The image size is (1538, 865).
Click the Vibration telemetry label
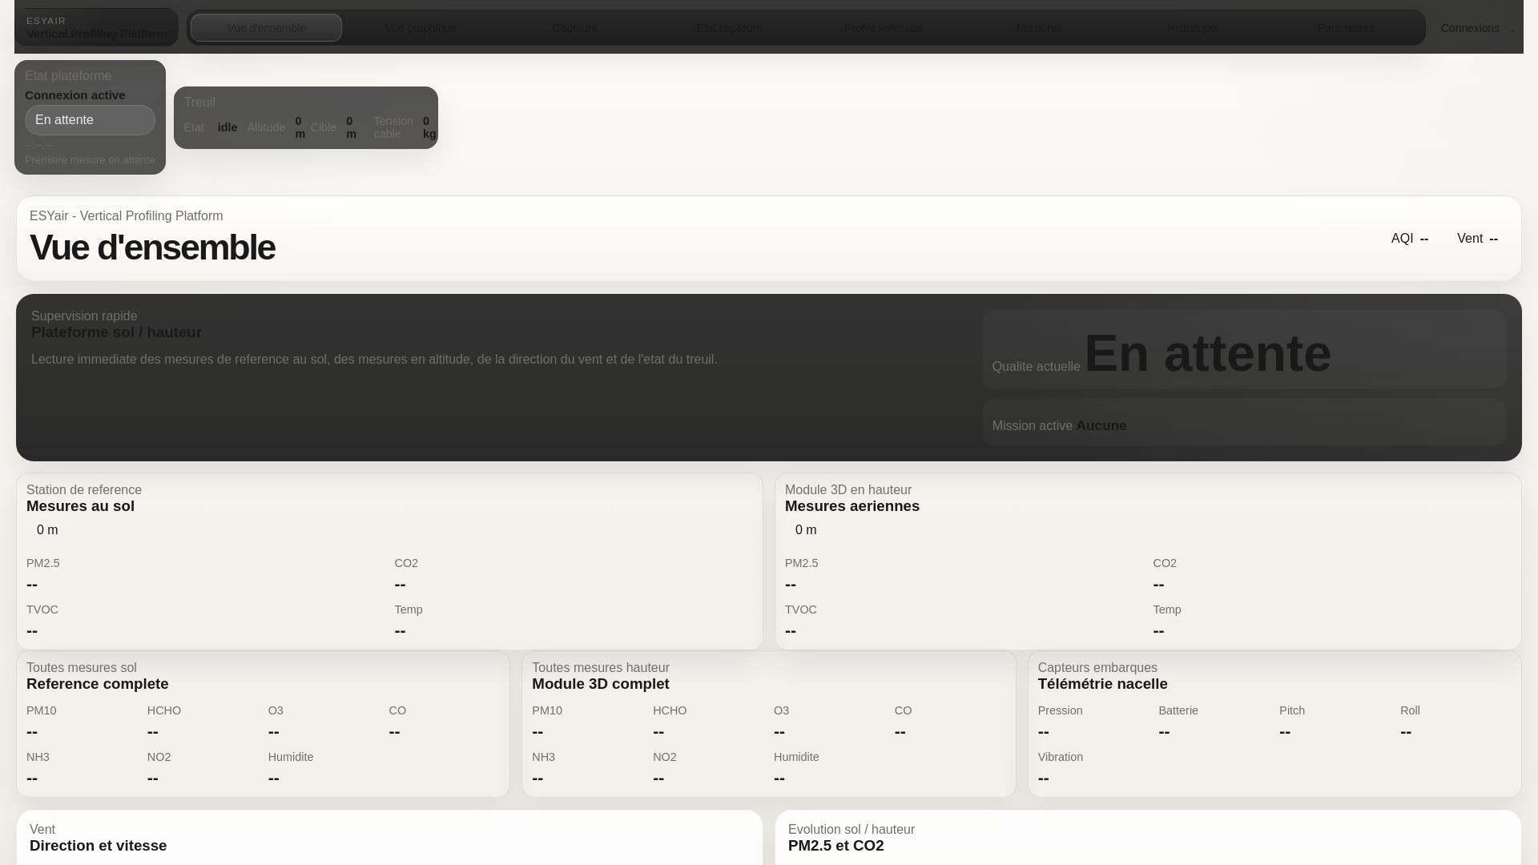click(x=1061, y=757)
